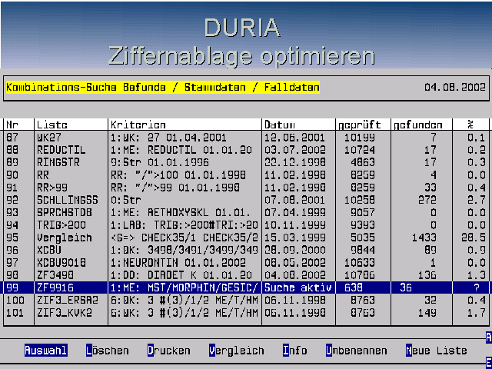Image resolution: width=492 pixels, height=369 pixels.
Task: Click the Drucken command
Action: pyautogui.click(x=169, y=351)
